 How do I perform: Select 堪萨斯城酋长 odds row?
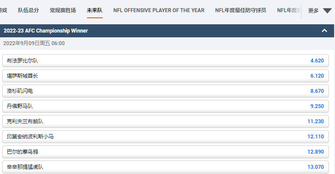(164, 76)
